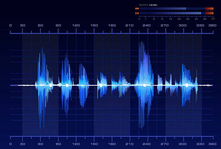The image size is (221, 149).
Task: Select the 0 mark on top ruler
Action: [x=10, y=25]
